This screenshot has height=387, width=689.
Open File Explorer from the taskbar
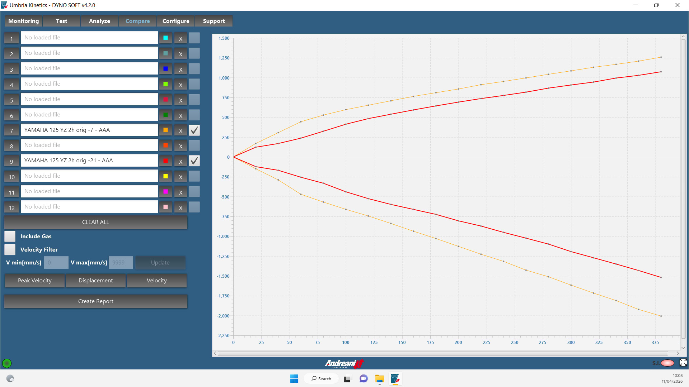click(379, 379)
